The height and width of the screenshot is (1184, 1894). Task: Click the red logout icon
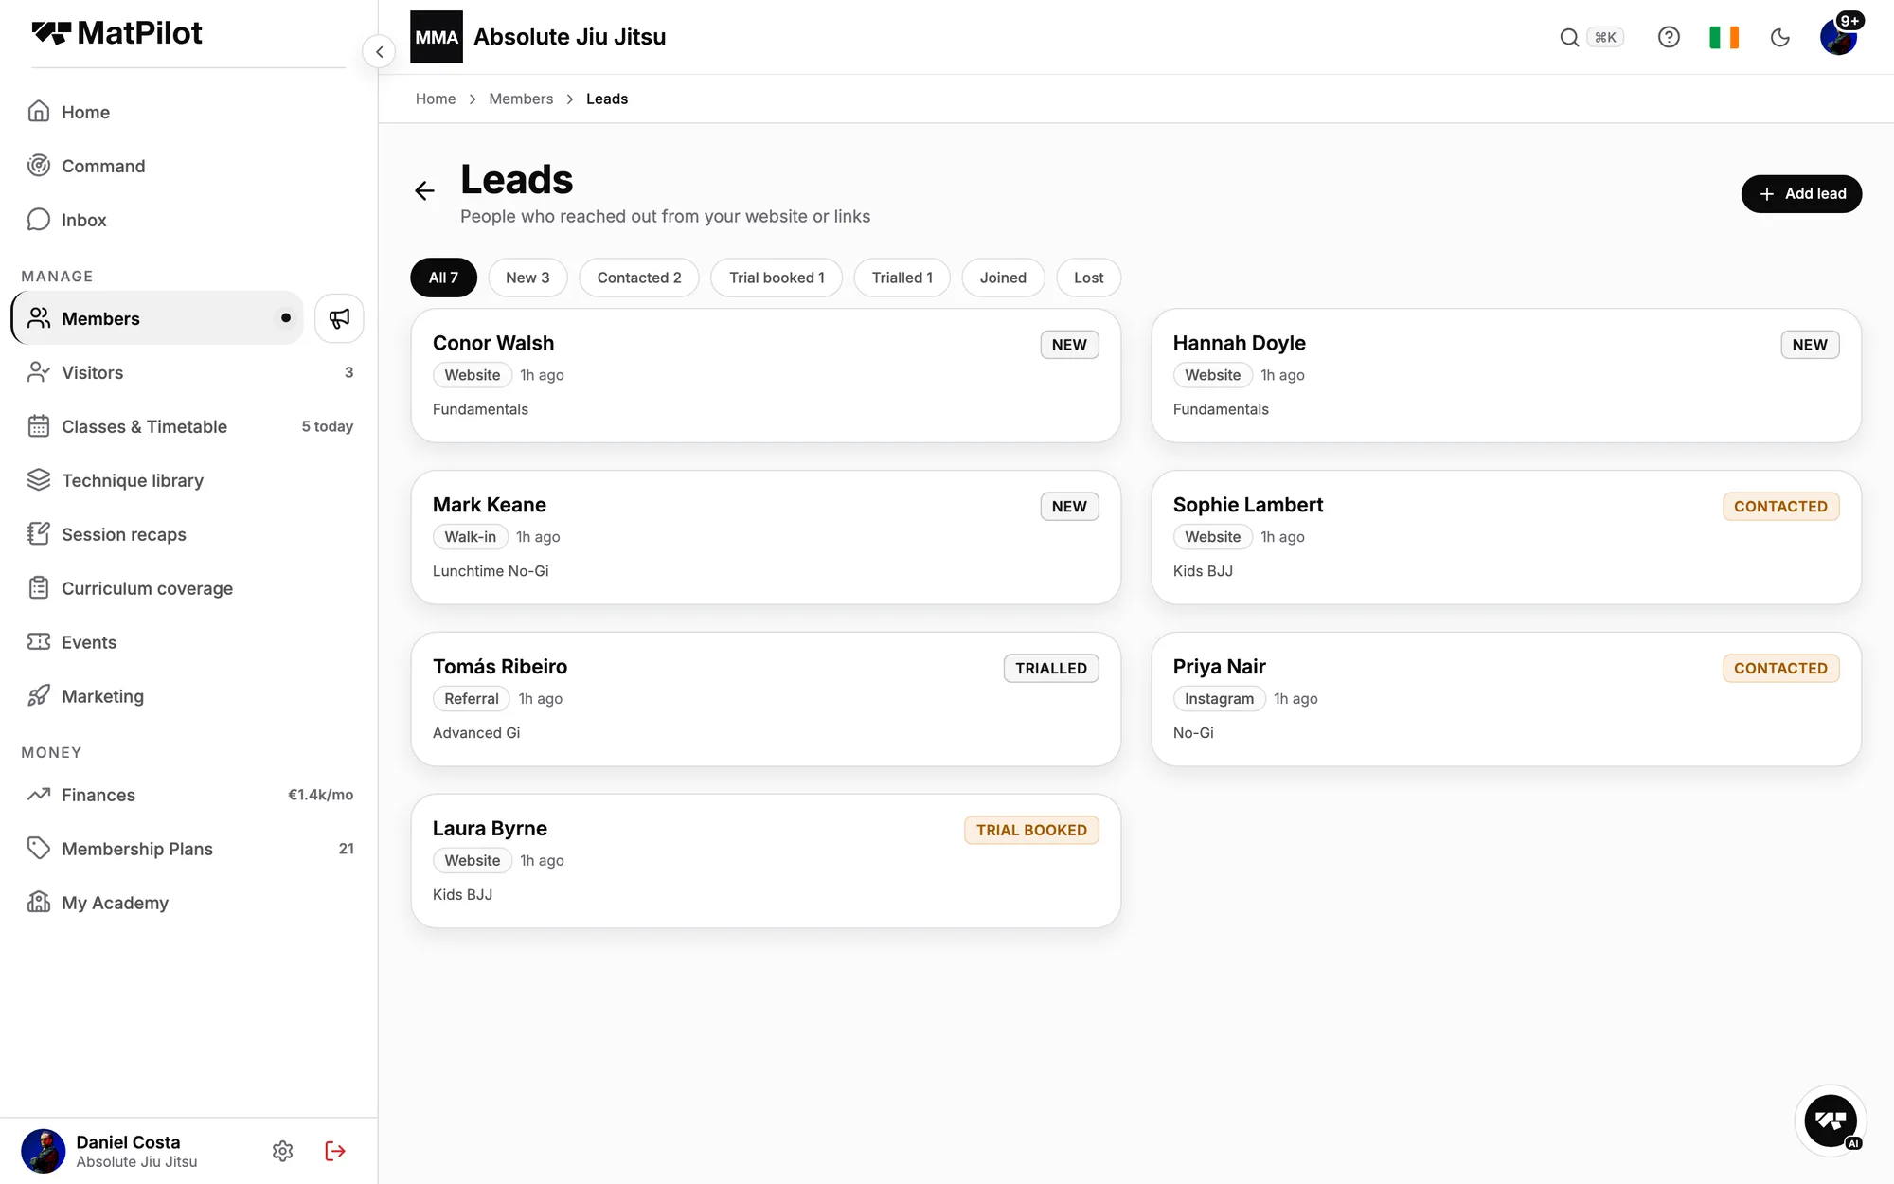pyautogui.click(x=335, y=1151)
